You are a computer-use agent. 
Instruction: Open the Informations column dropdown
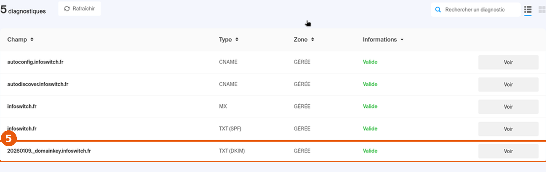coord(383,39)
